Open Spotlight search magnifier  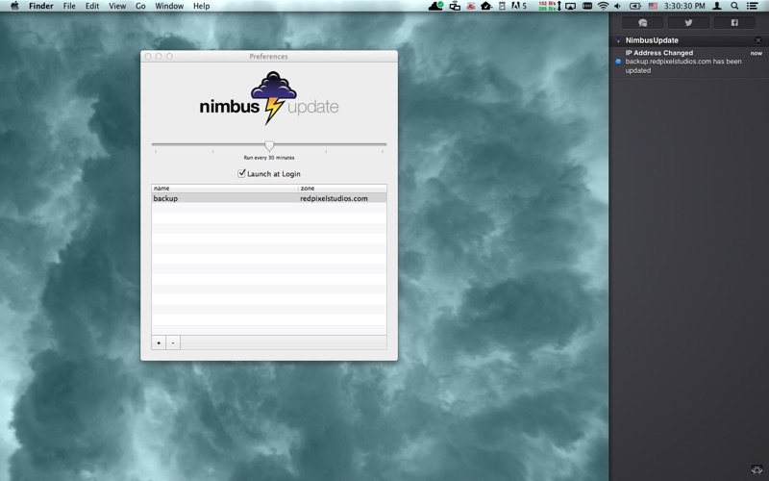(x=734, y=6)
